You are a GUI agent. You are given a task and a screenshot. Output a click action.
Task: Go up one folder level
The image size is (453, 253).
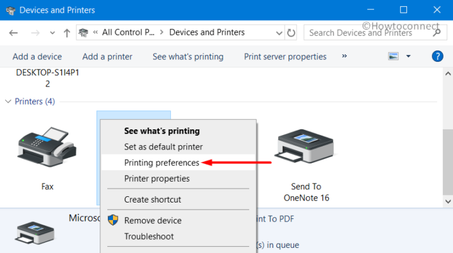(x=67, y=33)
